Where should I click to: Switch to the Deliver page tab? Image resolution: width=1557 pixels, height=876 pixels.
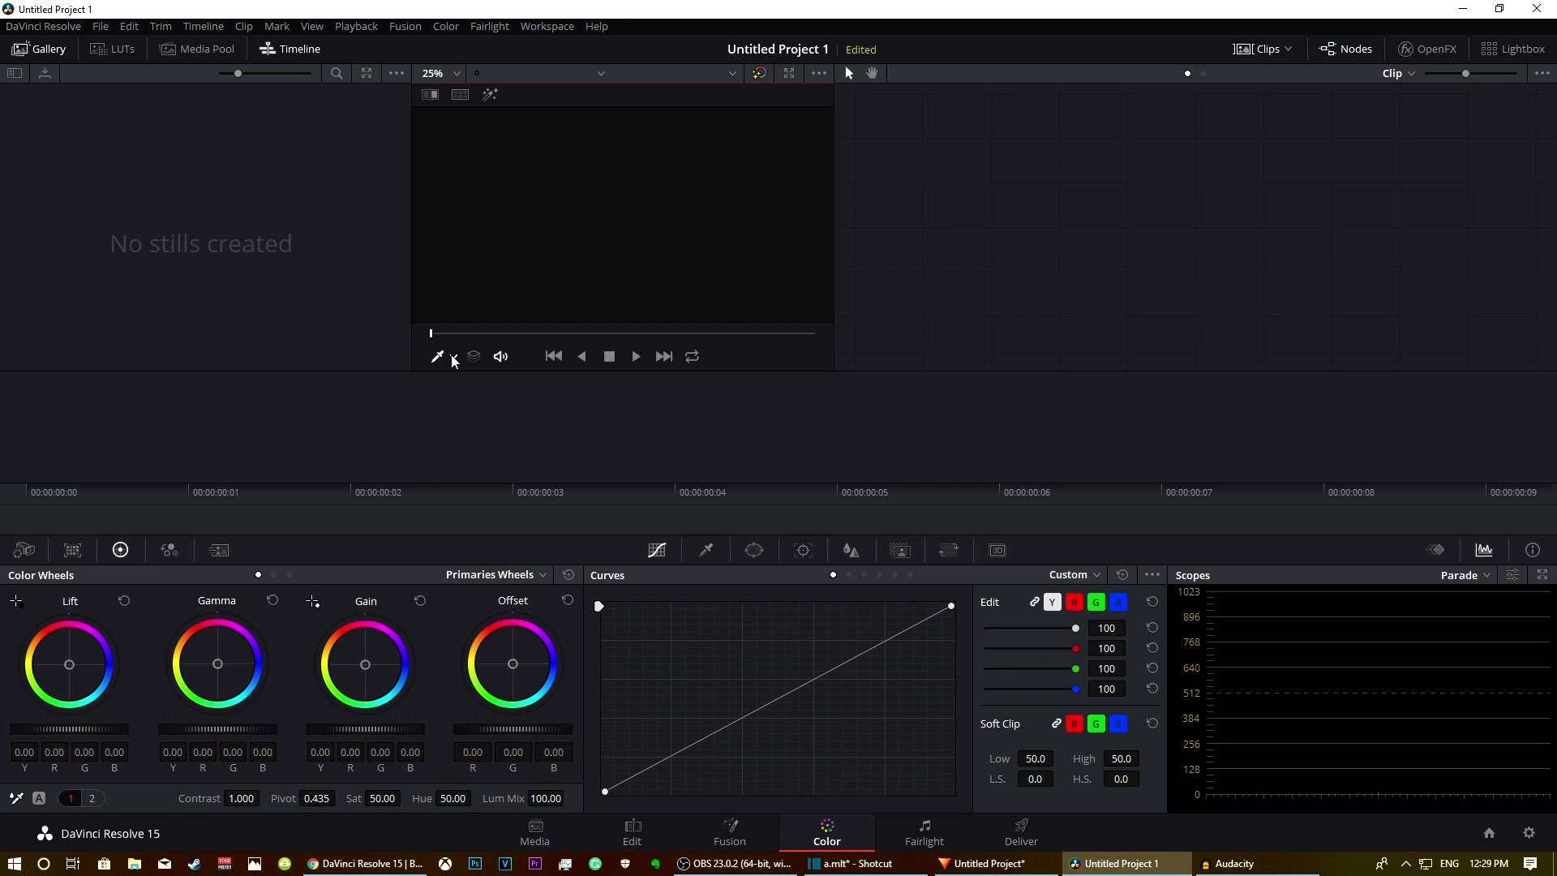tap(1021, 833)
